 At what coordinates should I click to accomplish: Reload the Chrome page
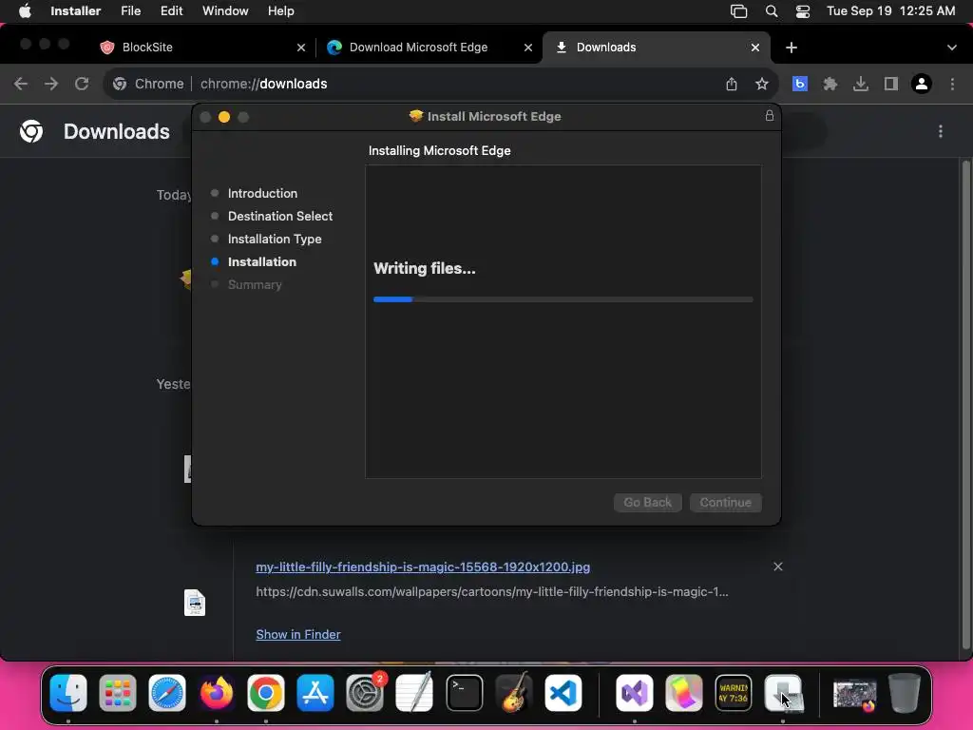pos(82,84)
